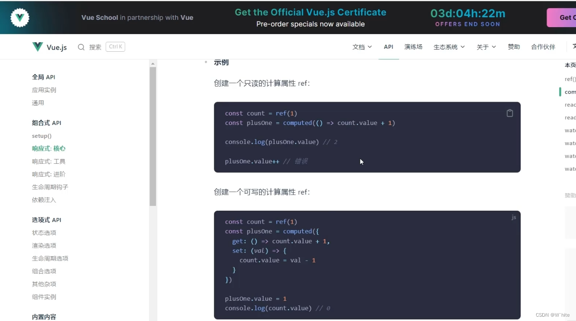Open 生命周期钩子 in sidebar
Viewport: 576px width, 321px height.
50,187
